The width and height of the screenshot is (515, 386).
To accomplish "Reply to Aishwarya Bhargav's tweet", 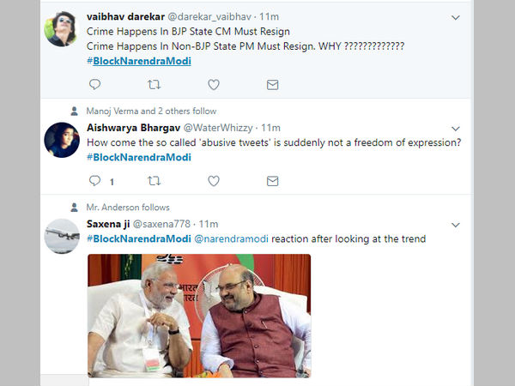I will (94, 180).
